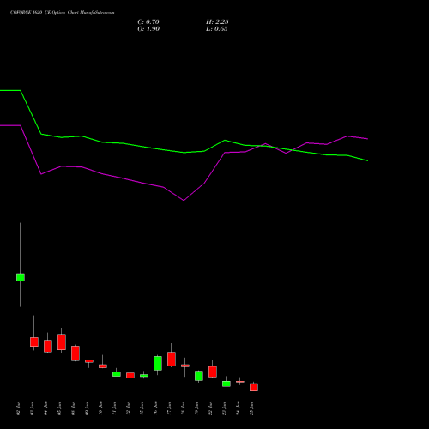Screen dimensions: 429x429
Task: Click the '17 Jun' date label
Action: 170,408
